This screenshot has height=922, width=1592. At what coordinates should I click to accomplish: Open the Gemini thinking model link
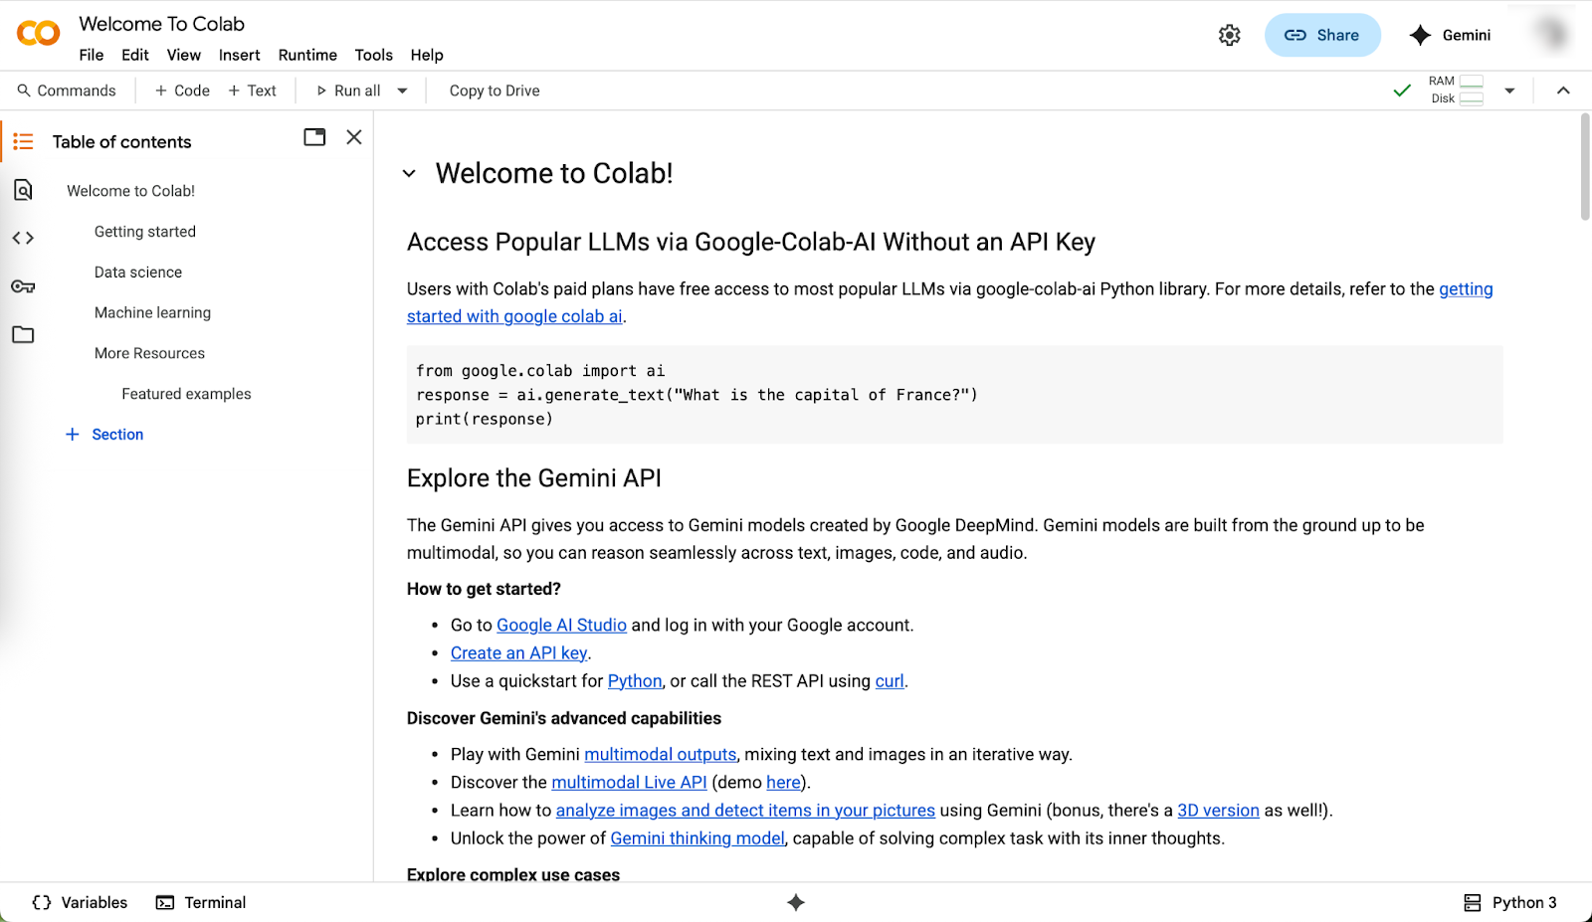click(697, 838)
